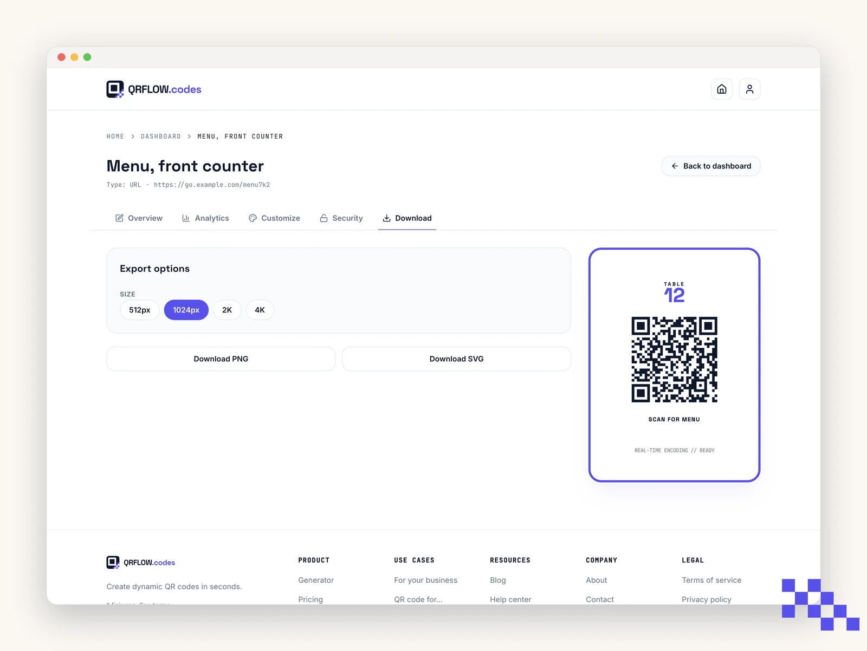Click the padlock icon beside Security
The image size is (867, 651).
(x=323, y=218)
